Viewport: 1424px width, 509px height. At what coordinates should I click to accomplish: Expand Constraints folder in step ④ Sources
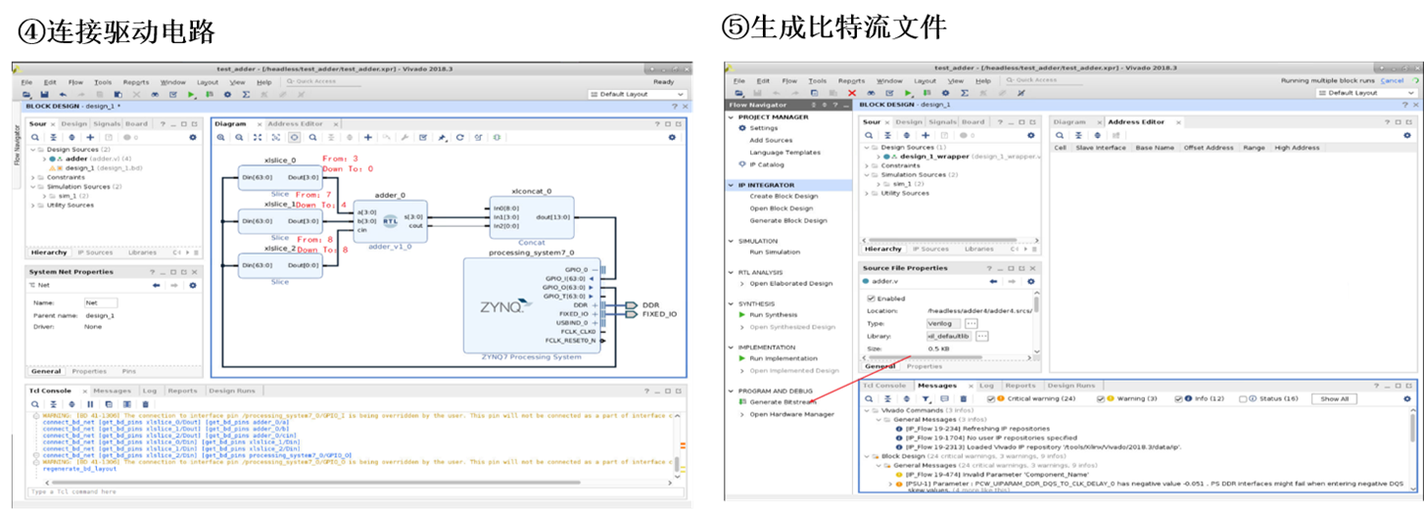33,177
